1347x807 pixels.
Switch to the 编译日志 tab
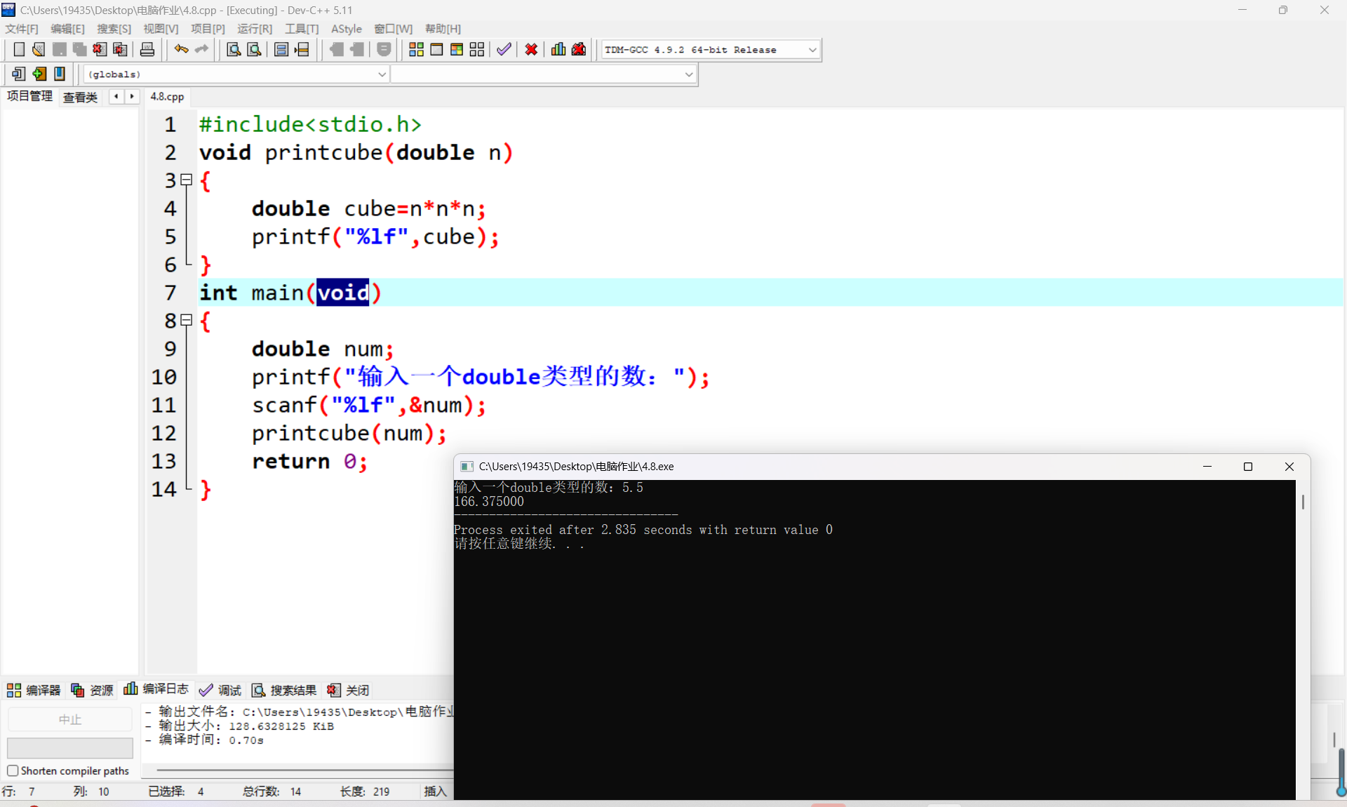157,690
